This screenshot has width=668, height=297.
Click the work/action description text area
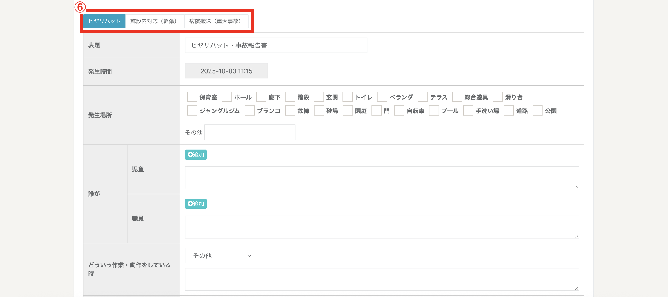tap(382, 279)
